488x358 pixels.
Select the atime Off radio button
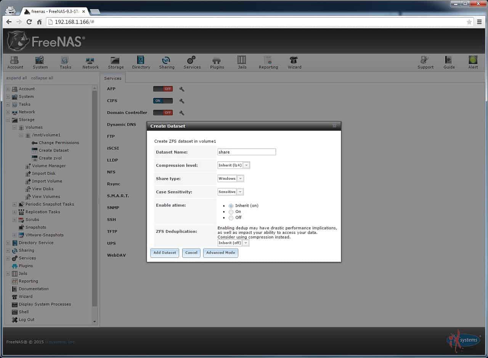click(231, 218)
